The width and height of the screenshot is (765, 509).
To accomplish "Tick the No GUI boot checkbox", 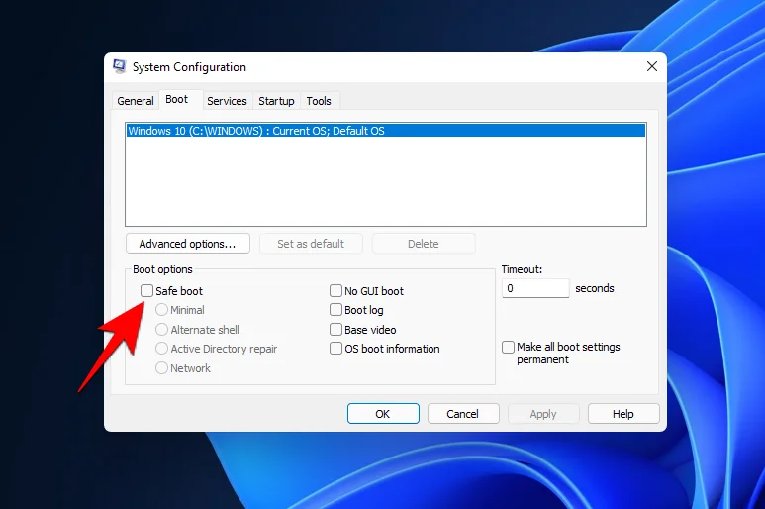I will pyautogui.click(x=335, y=291).
